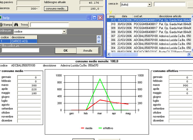Maximize the help window
This screenshot has height=140, width=193.
[x=94, y=18]
